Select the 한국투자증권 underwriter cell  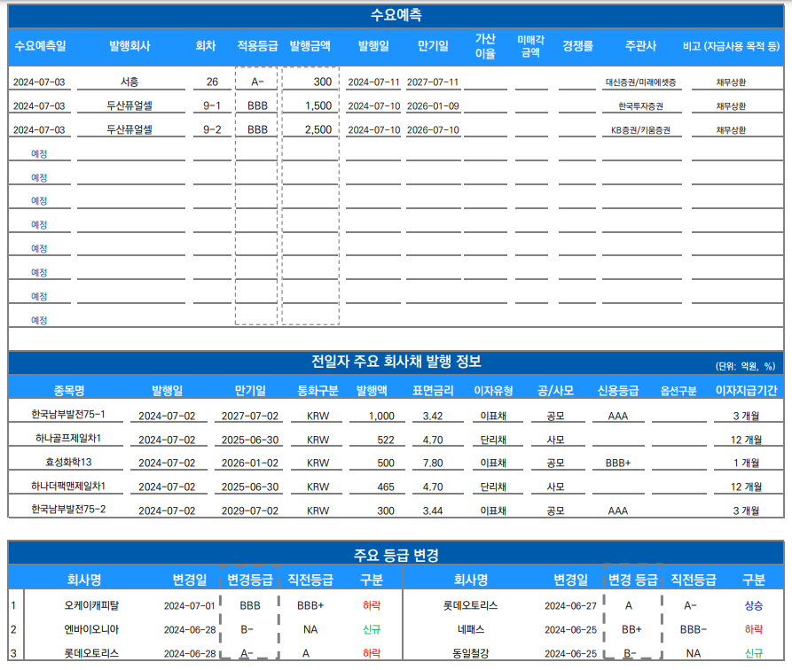coord(640,106)
